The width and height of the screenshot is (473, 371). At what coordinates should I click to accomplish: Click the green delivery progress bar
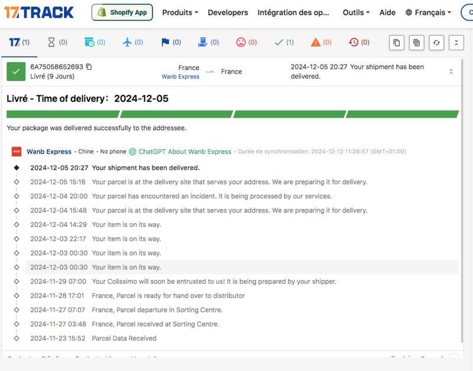pyautogui.click(x=232, y=114)
